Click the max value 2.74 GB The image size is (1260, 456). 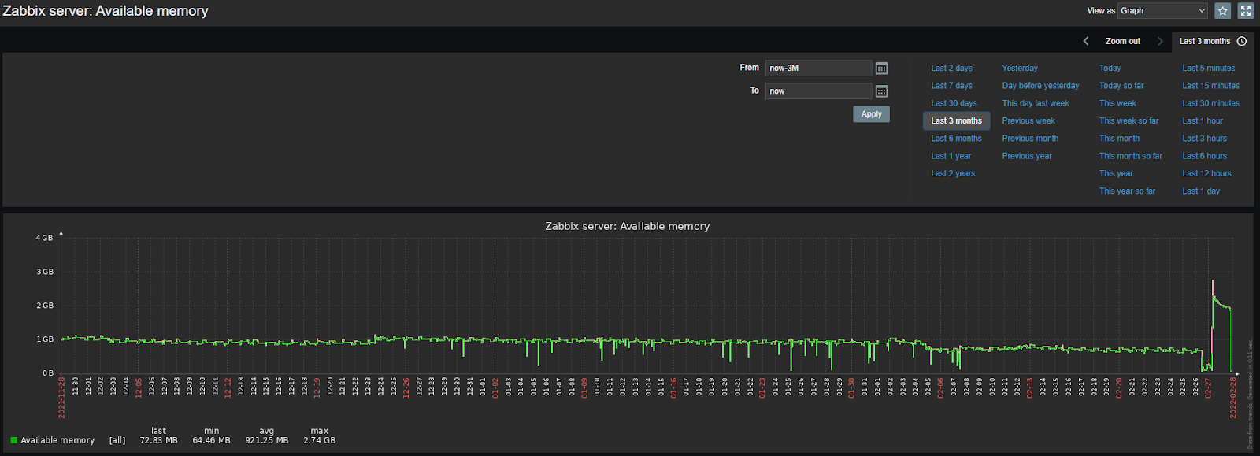pyautogui.click(x=319, y=440)
